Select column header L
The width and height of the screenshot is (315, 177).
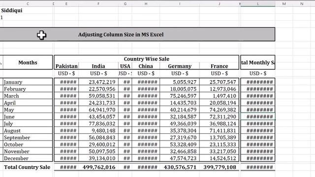click(x=258, y=3)
